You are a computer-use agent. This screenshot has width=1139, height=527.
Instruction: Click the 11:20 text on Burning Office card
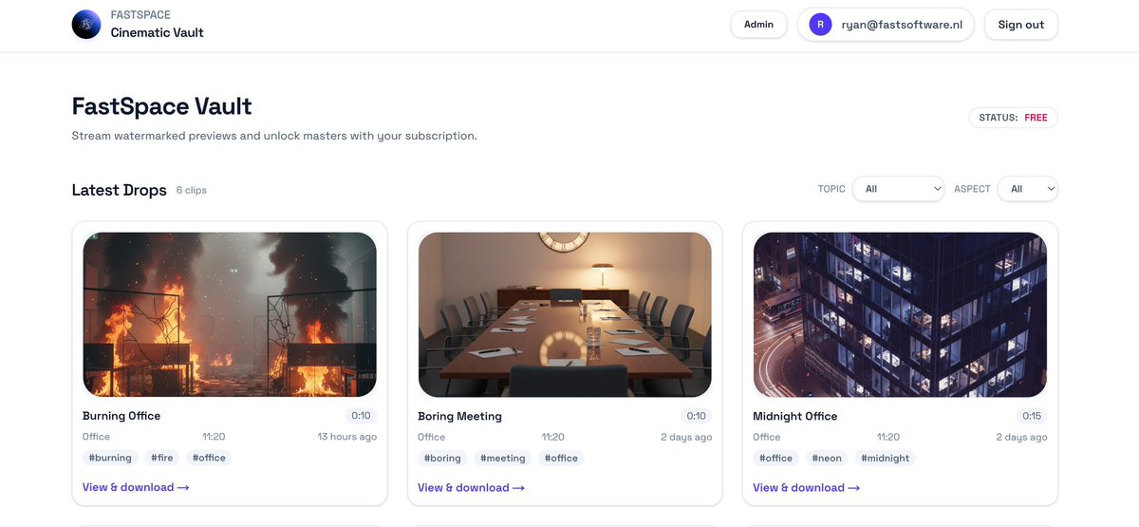tap(214, 437)
